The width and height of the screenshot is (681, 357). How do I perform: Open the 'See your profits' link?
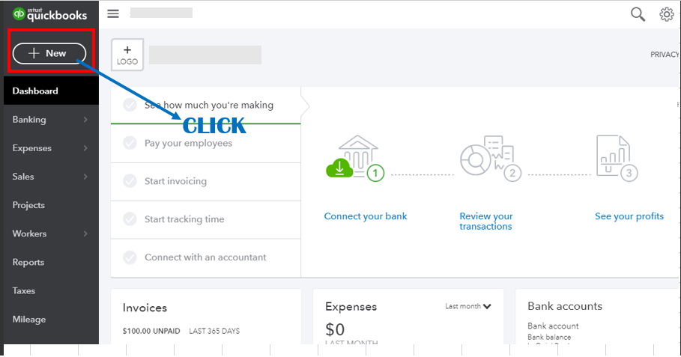click(x=629, y=216)
